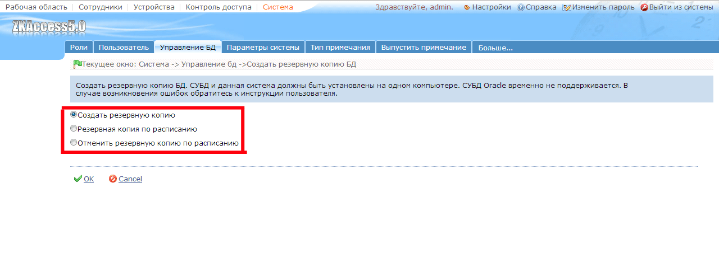Open 'Справка' help link
The image size is (719, 262).
tap(541, 7)
